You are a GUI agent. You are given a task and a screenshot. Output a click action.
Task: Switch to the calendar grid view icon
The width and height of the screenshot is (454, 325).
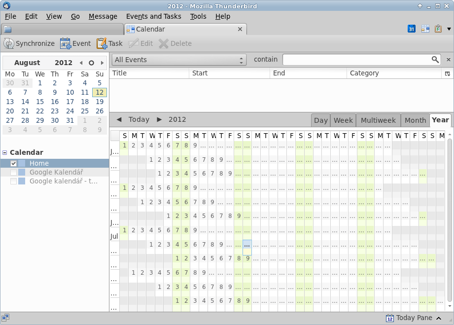[x=425, y=29]
